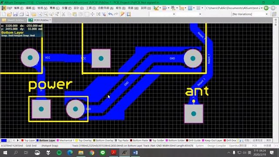Open the Find binoculars dropdown icon
This screenshot has height=157, width=279.
[x=174, y=8]
